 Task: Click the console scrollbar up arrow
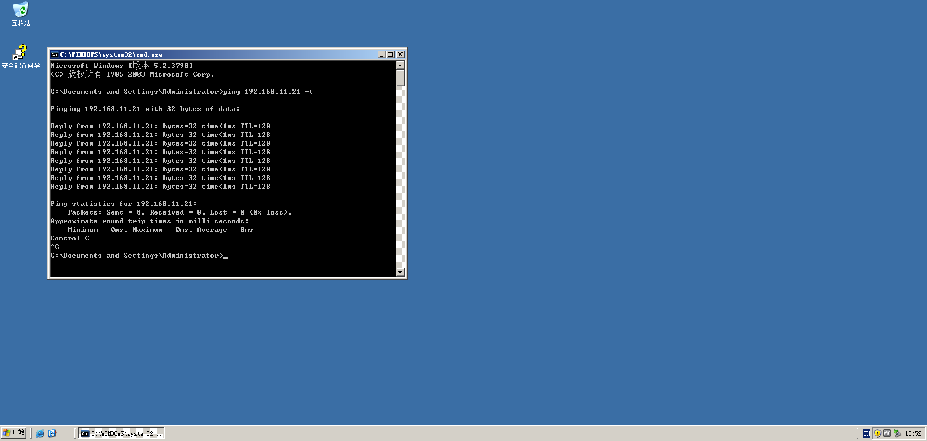click(x=400, y=65)
